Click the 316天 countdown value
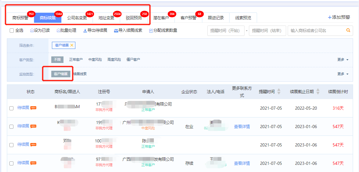 (338, 108)
